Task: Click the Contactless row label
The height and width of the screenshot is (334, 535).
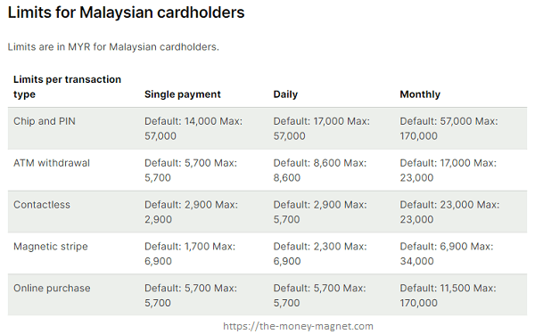Action: coord(42,205)
